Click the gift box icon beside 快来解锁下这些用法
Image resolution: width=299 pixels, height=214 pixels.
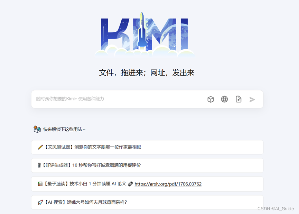(x=37, y=129)
